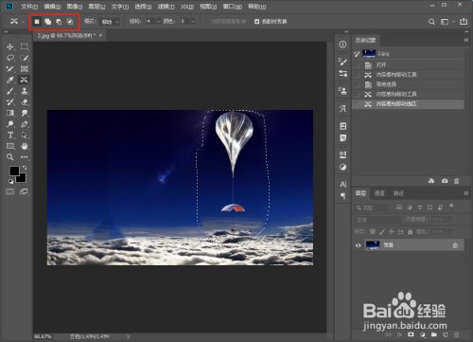Open the Info panel icon

pos(342,45)
